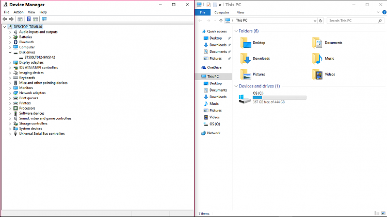Click Scan for hardware changes monitor icon
The image size is (387, 217).
point(44,19)
